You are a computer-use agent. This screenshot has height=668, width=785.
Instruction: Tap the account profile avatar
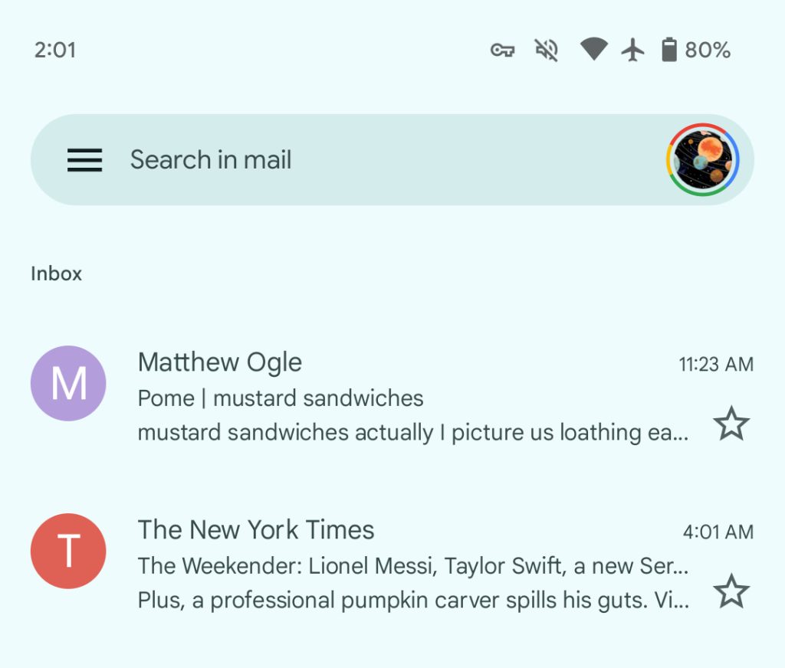(x=702, y=160)
